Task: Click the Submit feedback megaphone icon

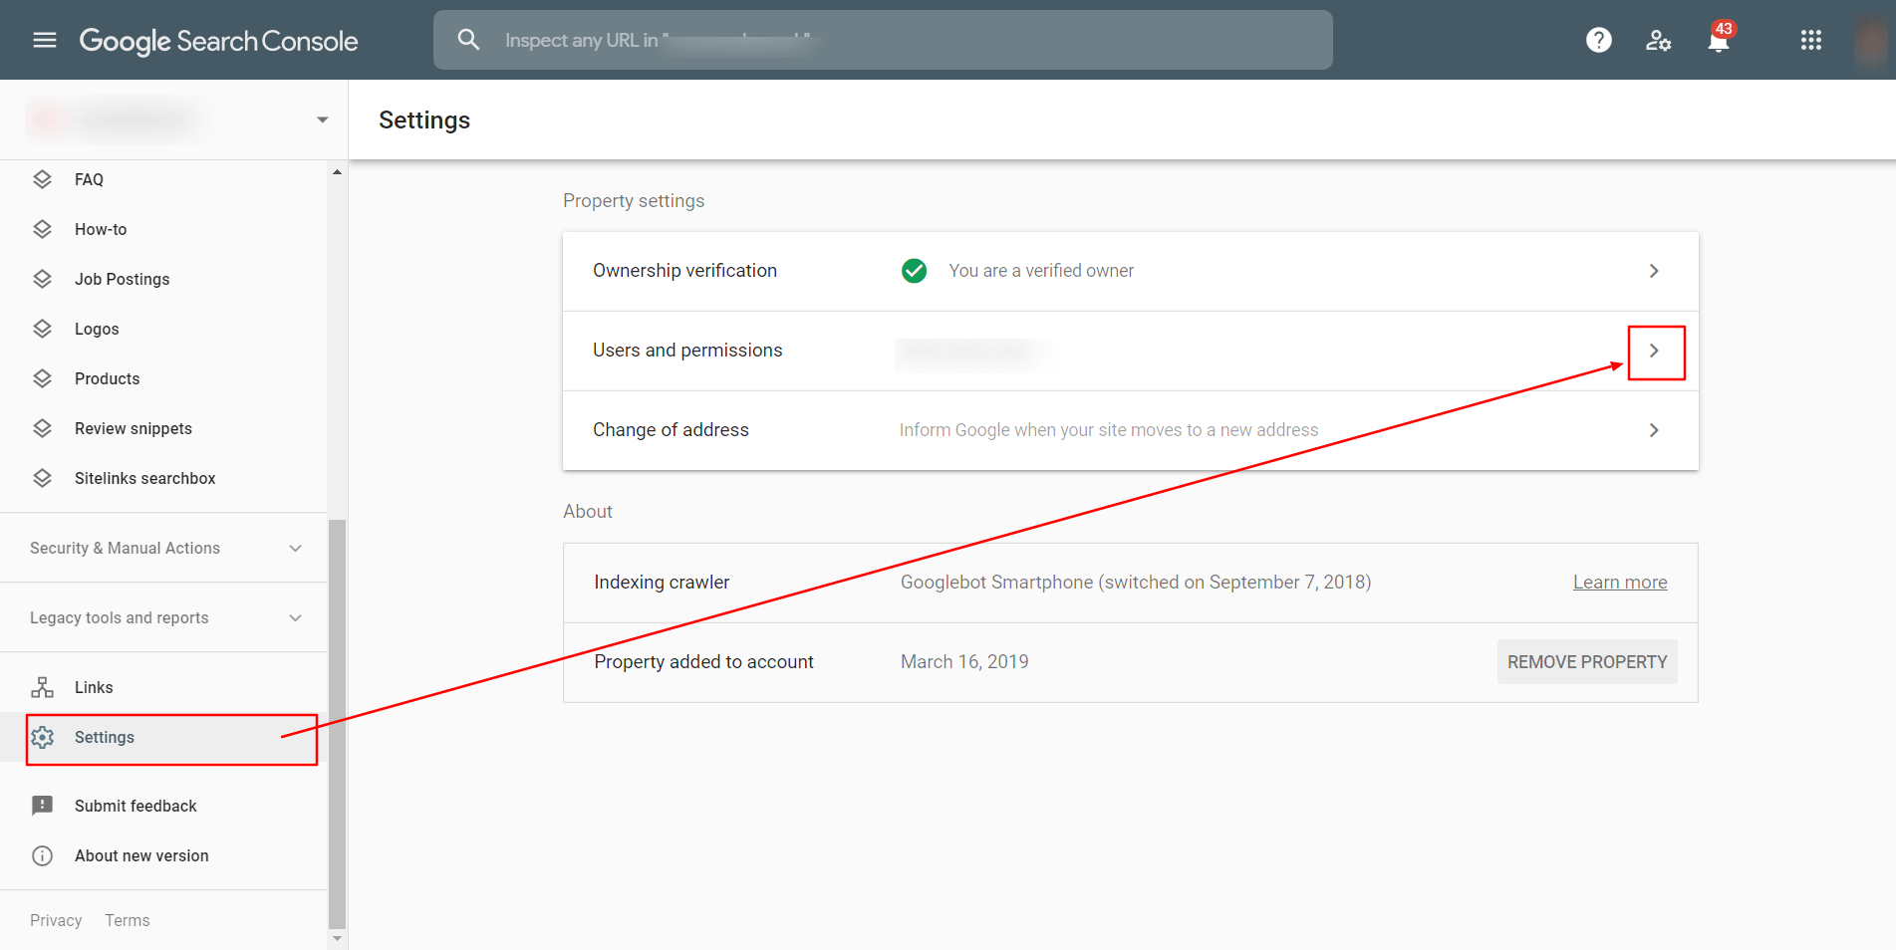Action: [42, 805]
